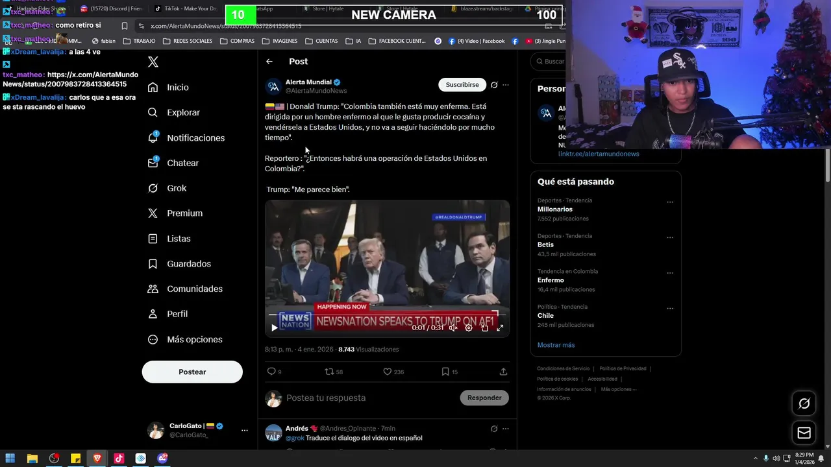Open options for Millonarios trend
The width and height of the screenshot is (831, 467).
(670, 202)
